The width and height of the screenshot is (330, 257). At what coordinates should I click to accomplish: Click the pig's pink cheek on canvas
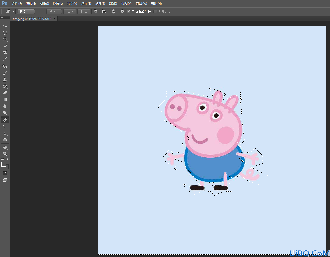coord(226,135)
